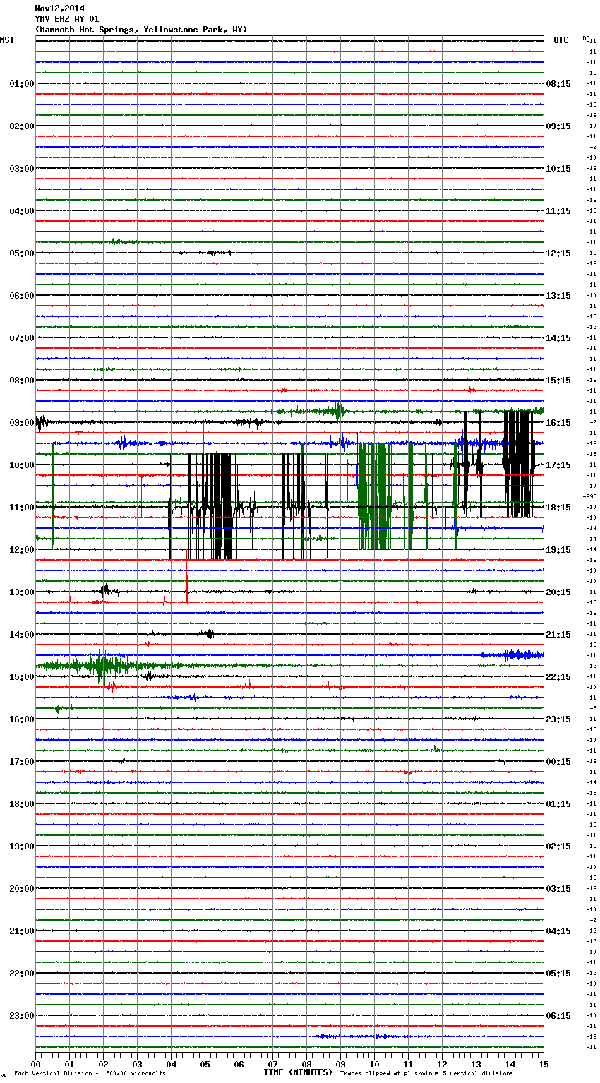Click the UTC column header
Image resolution: width=600 pixels, height=1083 pixels.
tap(561, 40)
